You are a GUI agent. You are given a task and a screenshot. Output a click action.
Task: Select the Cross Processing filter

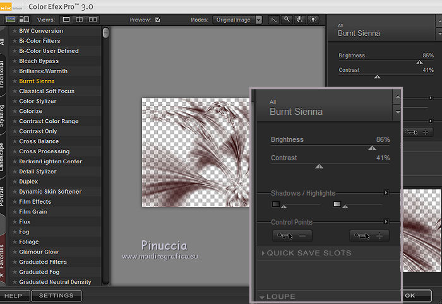click(44, 151)
